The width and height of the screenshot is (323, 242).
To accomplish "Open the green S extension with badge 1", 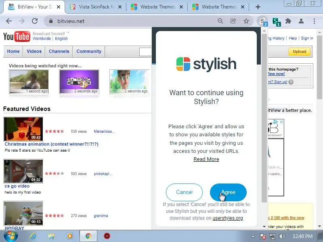I will click(276, 21).
